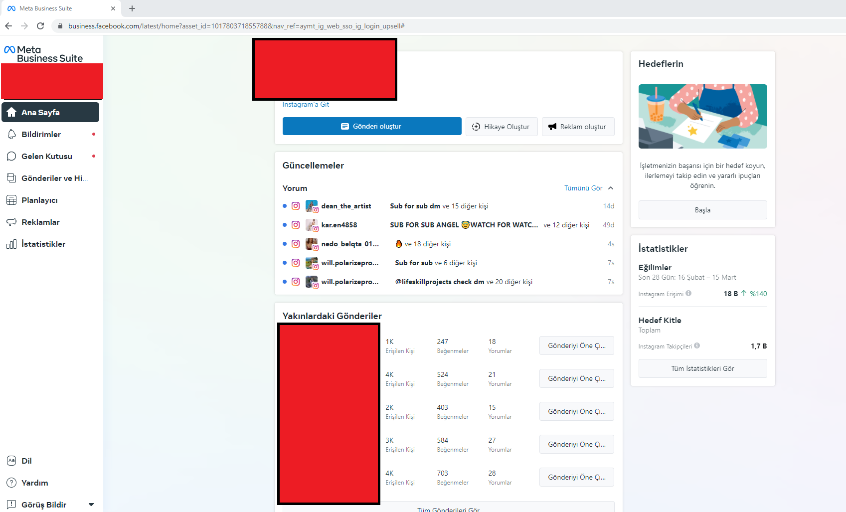Open İstatistikler bar chart icon
Image resolution: width=846 pixels, height=512 pixels.
[11, 244]
